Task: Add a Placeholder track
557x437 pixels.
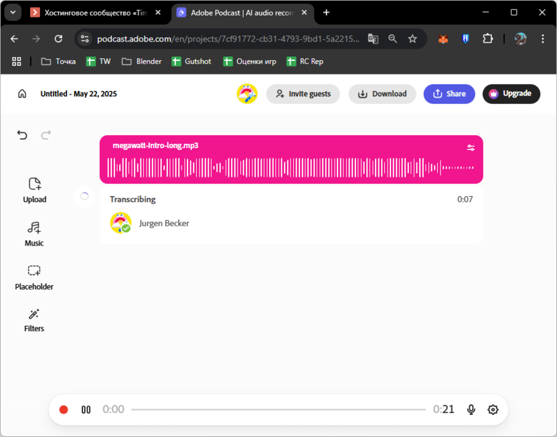Action: pyautogui.click(x=34, y=278)
